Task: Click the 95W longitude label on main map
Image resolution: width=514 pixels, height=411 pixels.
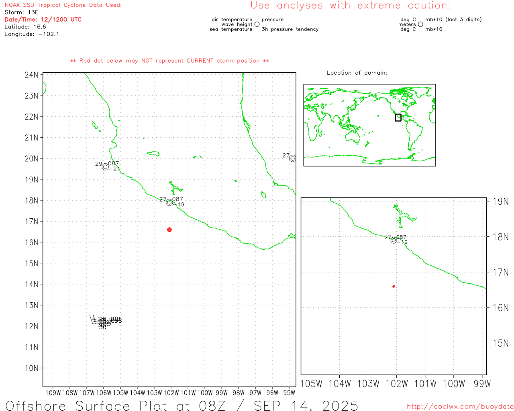Action: 289,393
